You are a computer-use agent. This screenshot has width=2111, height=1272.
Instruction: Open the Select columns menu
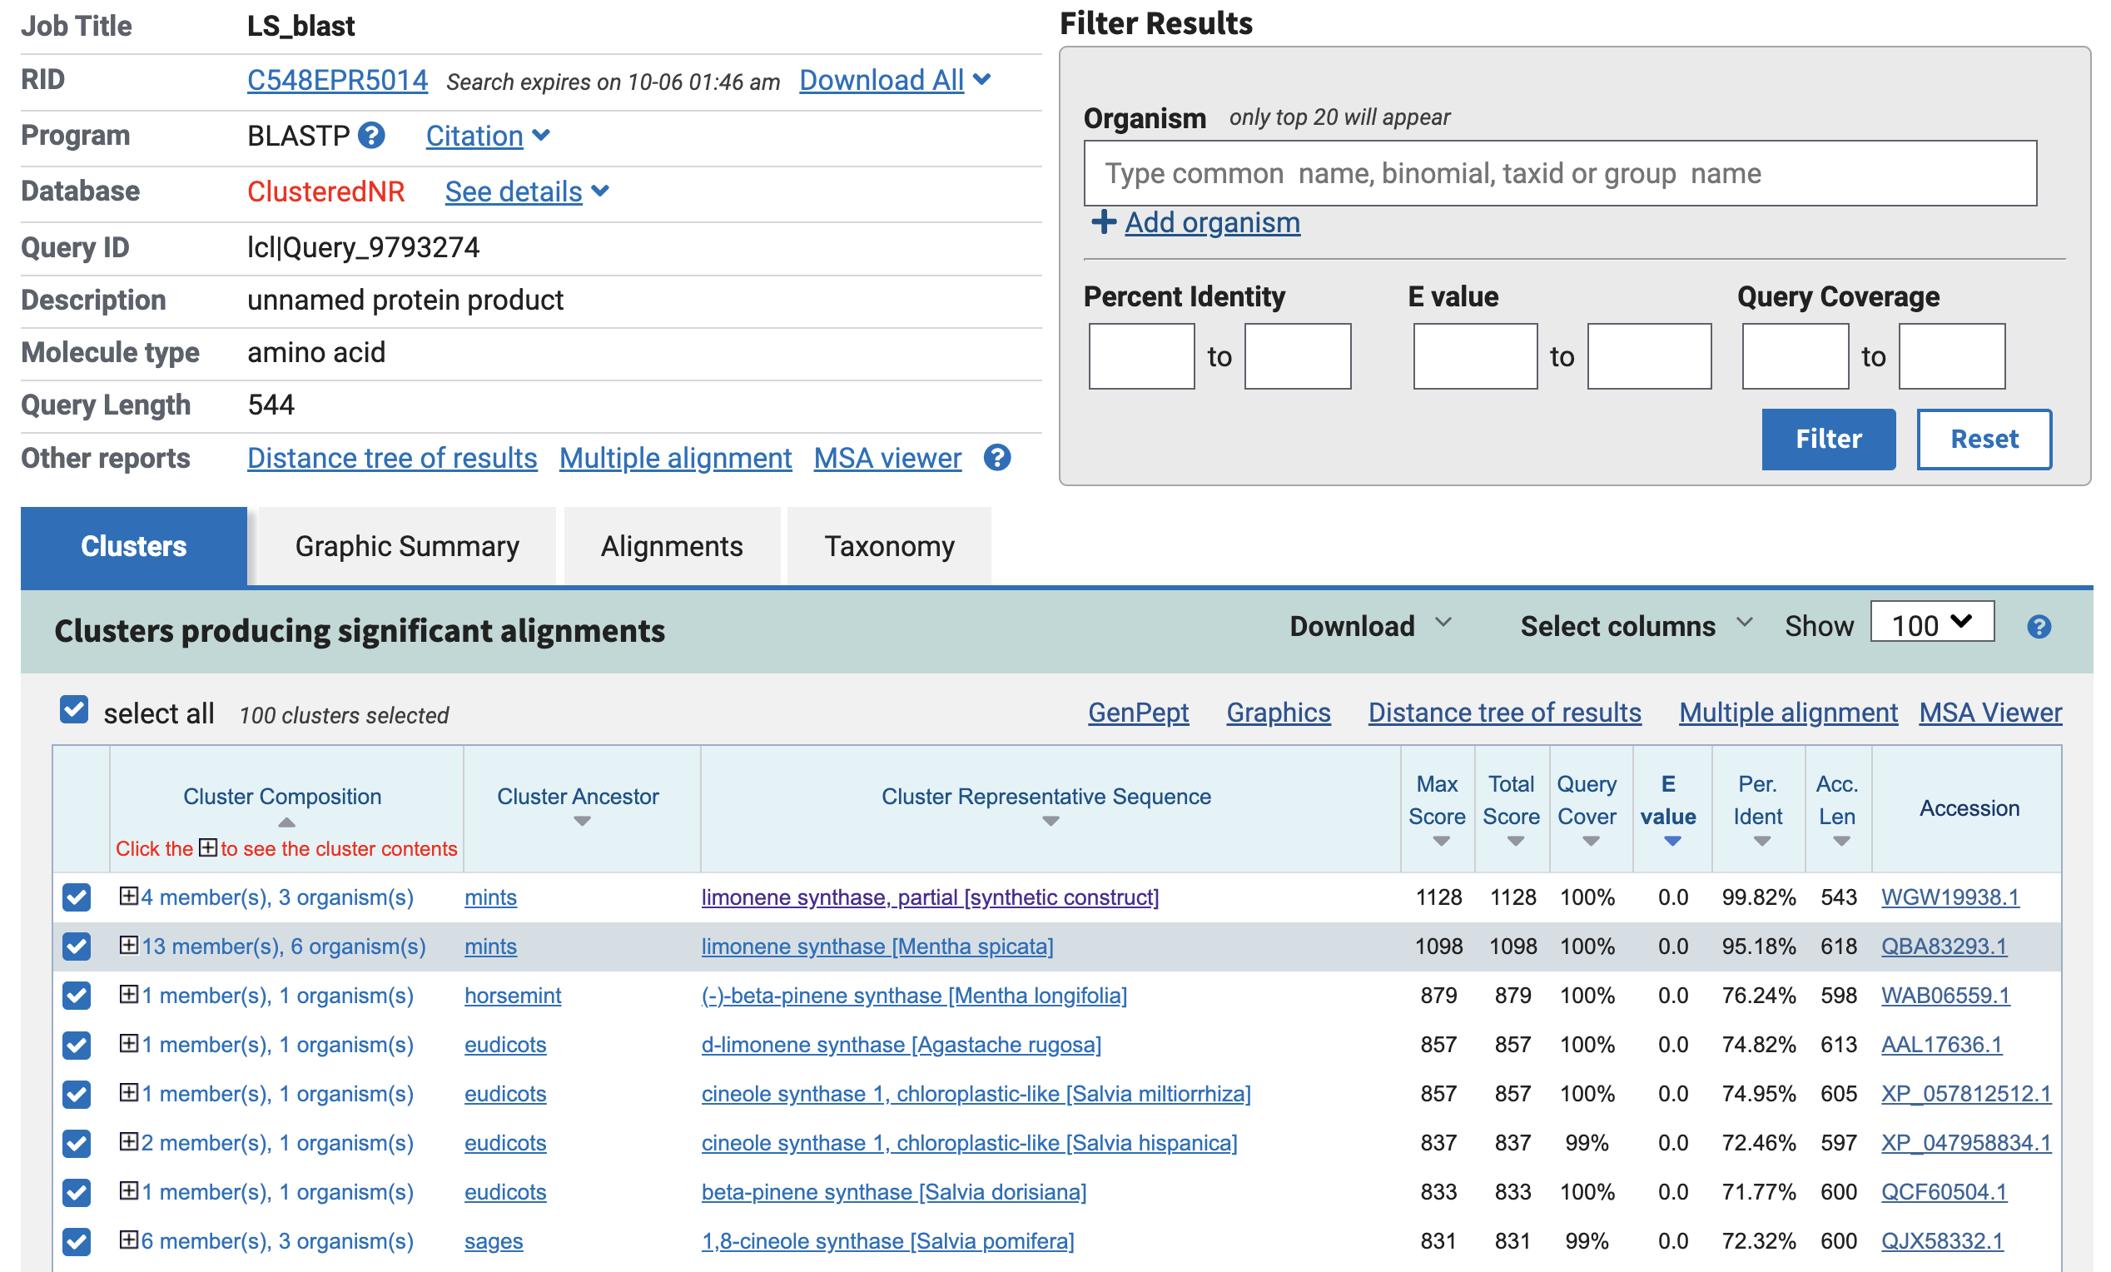click(1636, 626)
